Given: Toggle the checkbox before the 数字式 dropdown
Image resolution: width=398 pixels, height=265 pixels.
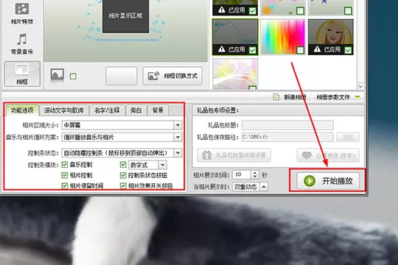Looking at the screenshot, I should pyautogui.click(x=123, y=165).
